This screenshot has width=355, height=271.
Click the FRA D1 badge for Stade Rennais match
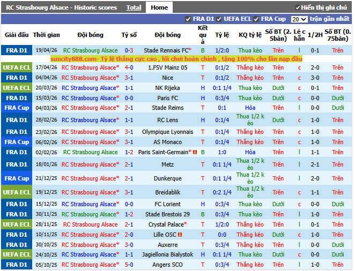17,50
